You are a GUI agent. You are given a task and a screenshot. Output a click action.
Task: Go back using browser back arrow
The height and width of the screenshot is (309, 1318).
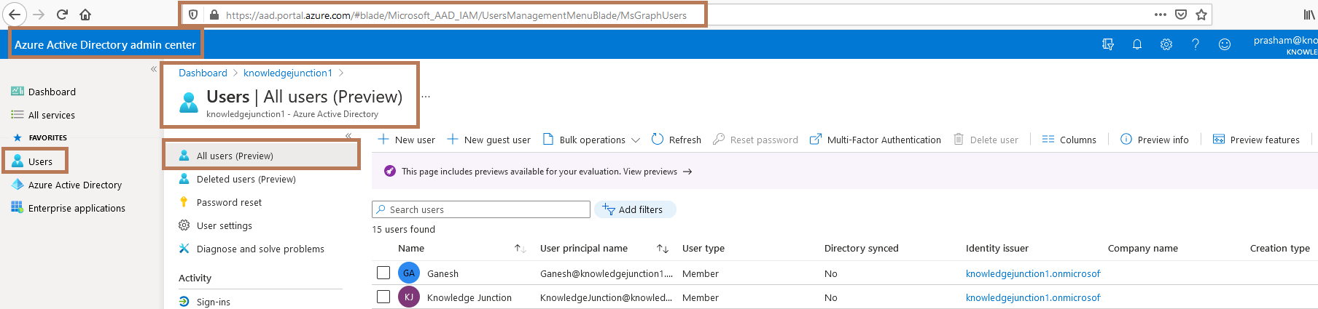pyautogui.click(x=15, y=15)
